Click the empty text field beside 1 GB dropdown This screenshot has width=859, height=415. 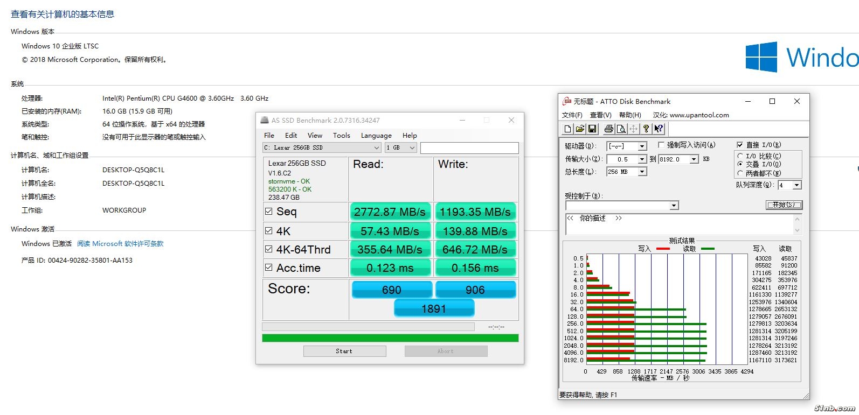(x=469, y=147)
